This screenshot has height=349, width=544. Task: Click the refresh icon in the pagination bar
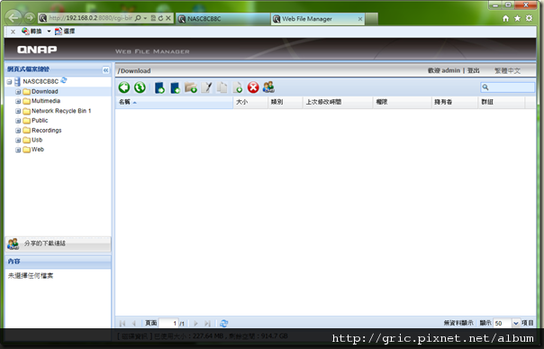pyautogui.click(x=223, y=324)
